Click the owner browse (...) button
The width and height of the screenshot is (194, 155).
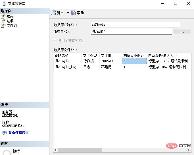click(182, 32)
